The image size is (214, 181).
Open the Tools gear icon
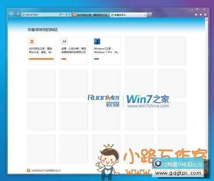205,15
